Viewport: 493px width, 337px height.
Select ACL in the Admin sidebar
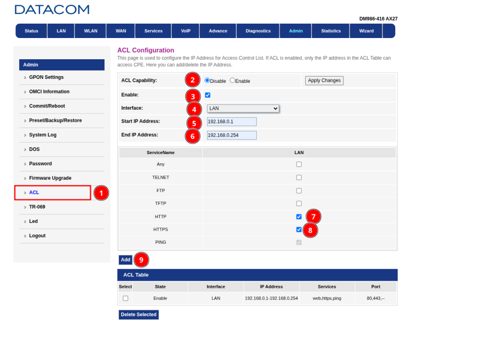34,193
